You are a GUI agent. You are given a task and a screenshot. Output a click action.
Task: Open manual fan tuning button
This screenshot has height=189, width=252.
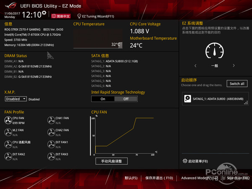pos(112,161)
